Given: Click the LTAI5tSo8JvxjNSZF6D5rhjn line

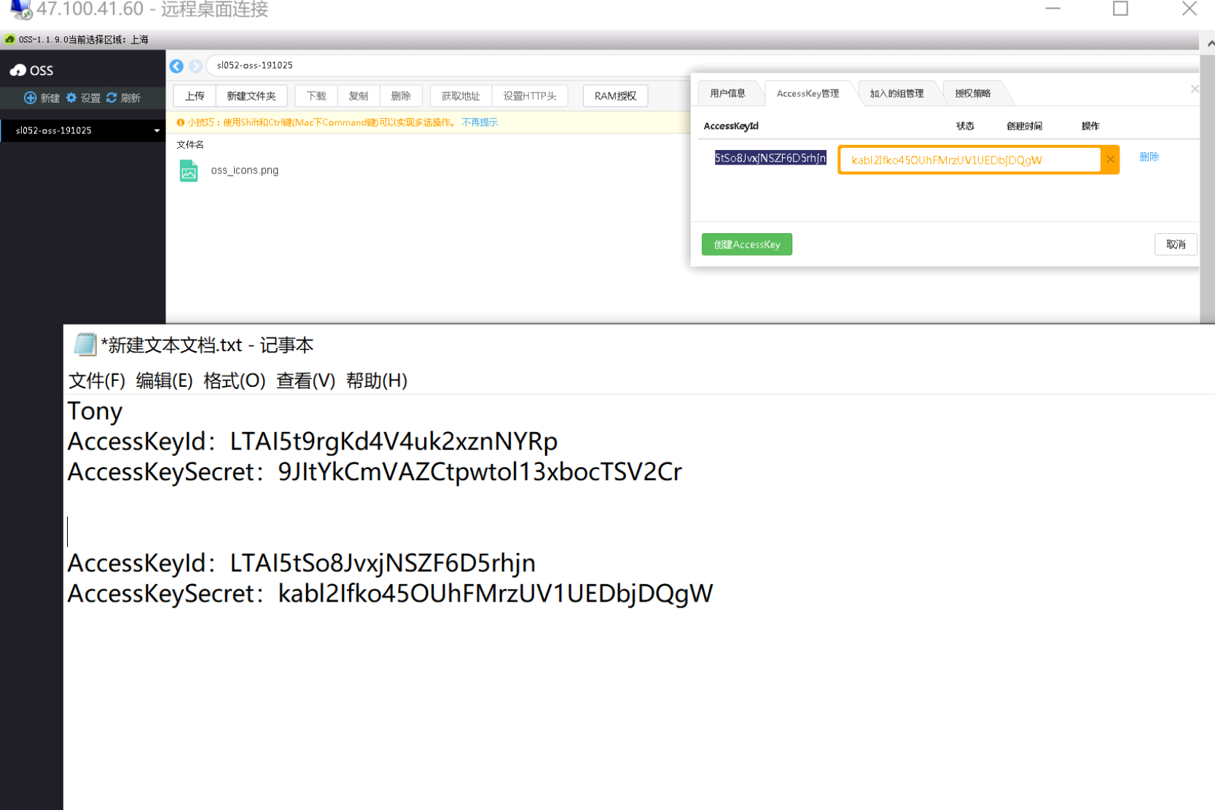Looking at the screenshot, I should [x=302, y=563].
